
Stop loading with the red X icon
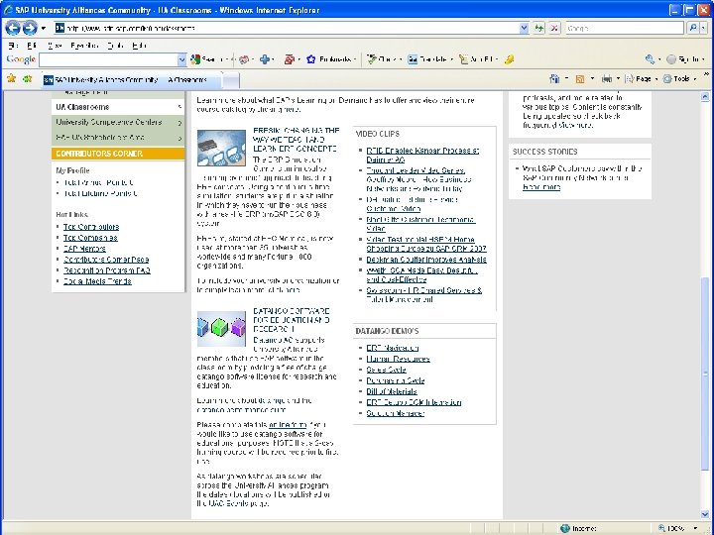554,28
